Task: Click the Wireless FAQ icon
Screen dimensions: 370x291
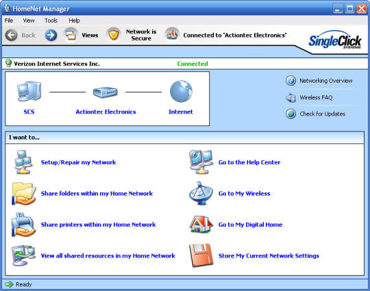Action: [291, 98]
